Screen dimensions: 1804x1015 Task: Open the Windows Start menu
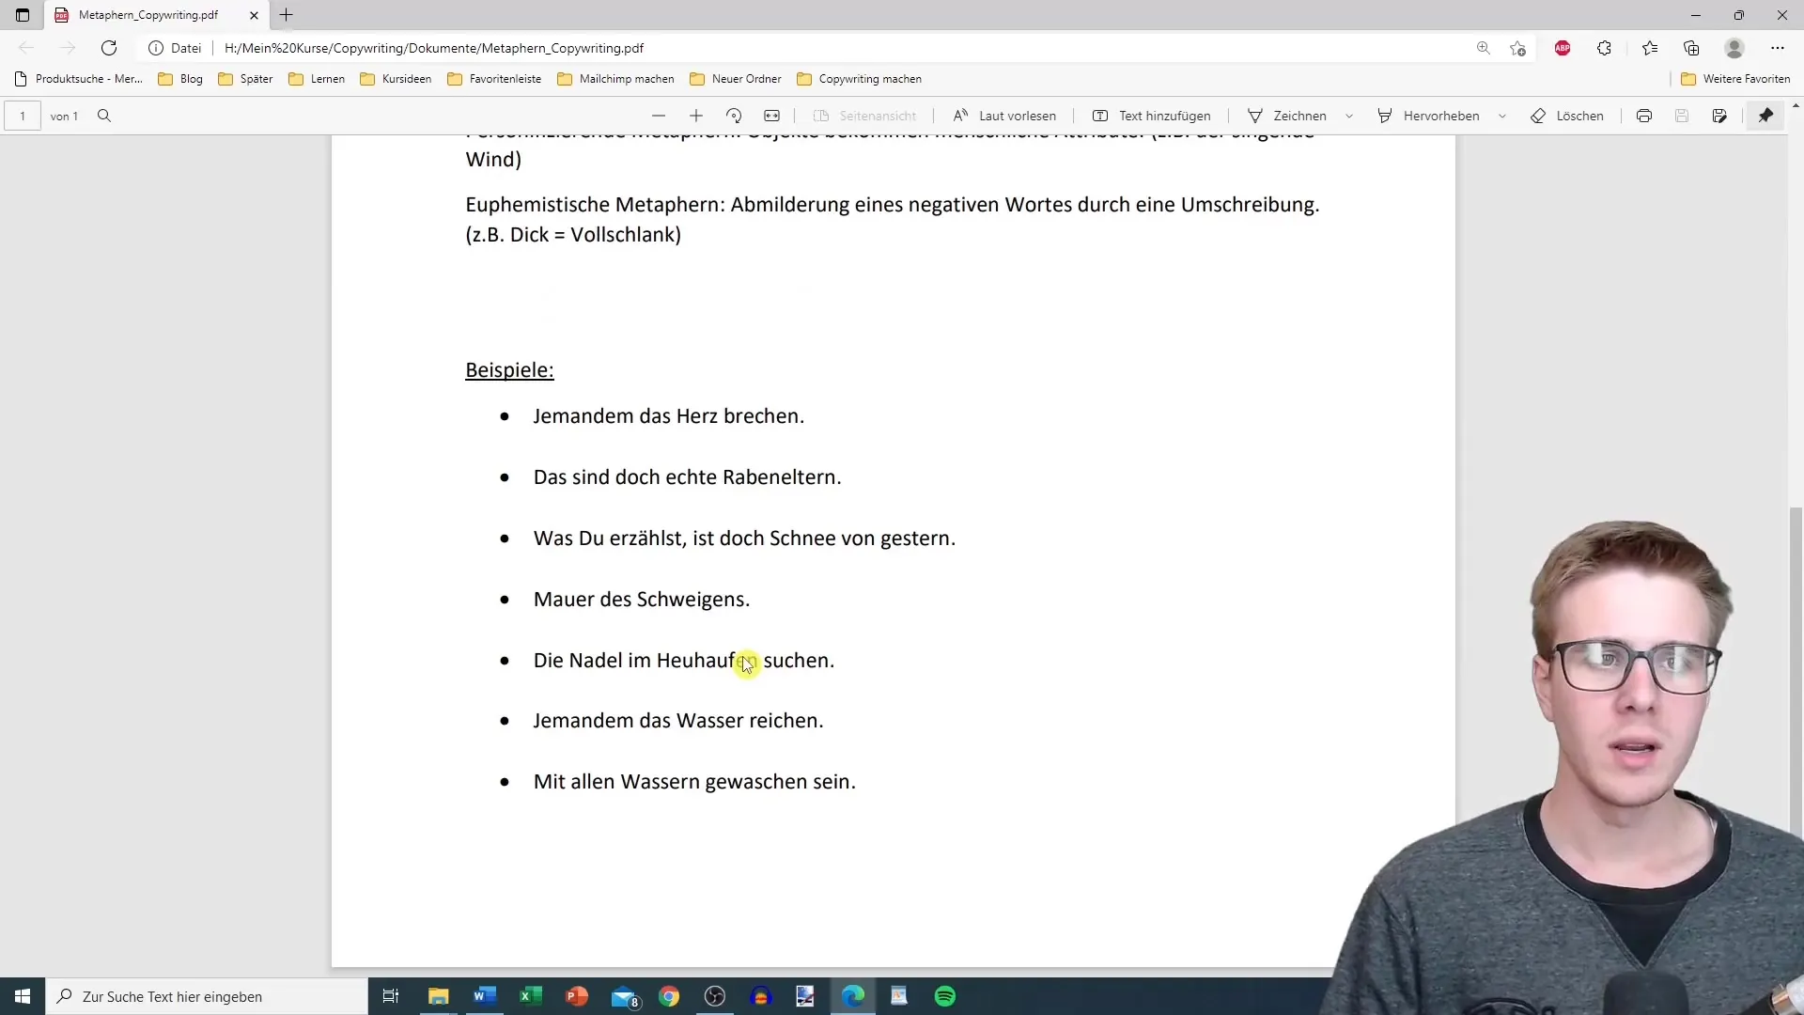23,996
